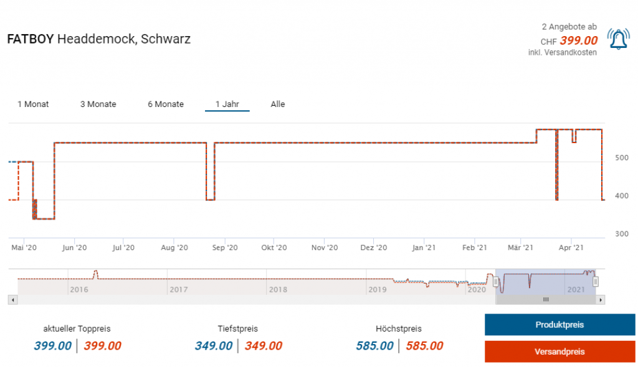Viewport: 638px width, 367px height.
Task: Toggle the Produktpreis series button
Action: click(559, 325)
